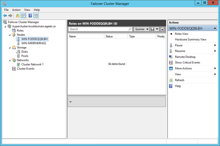Click the hypercluster cluster icon in tree
This screenshot has height=146, width=220.
(x=9, y=26)
